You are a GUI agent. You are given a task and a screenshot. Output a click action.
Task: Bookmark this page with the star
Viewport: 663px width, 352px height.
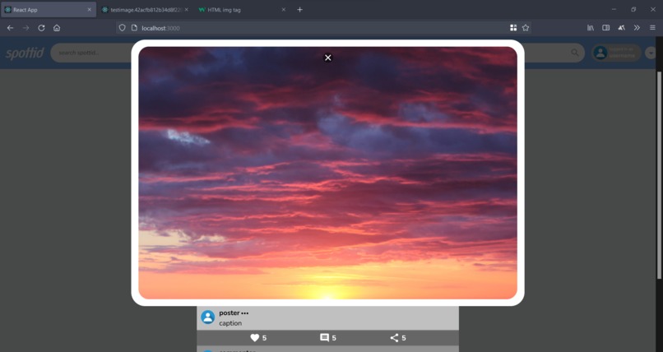click(x=526, y=28)
